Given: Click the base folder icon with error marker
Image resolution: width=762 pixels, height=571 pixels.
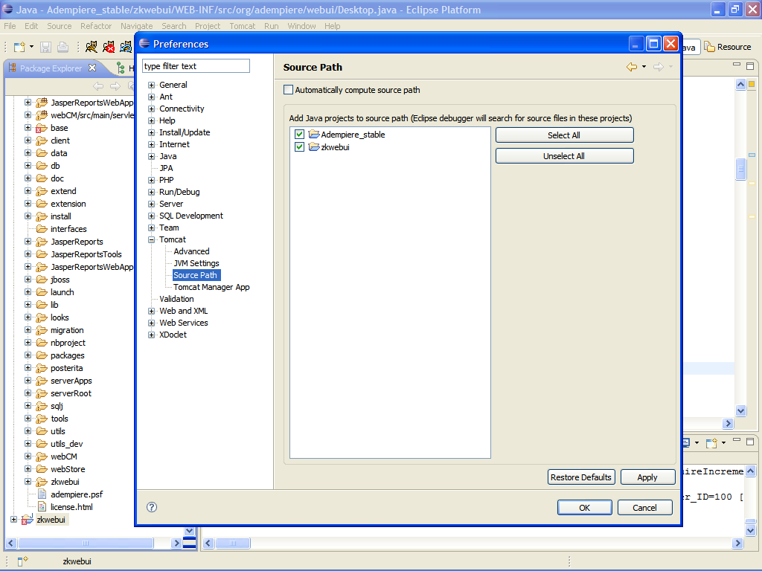Looking at the screenshot, I should 42,128.
